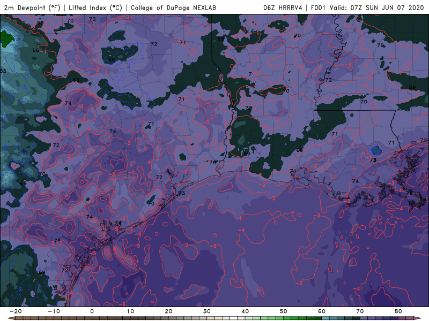Image resolution: width=429 pixels, height=321 pixels.
Task: Click the '60' label on the color scale
Action: click(322, 311)
